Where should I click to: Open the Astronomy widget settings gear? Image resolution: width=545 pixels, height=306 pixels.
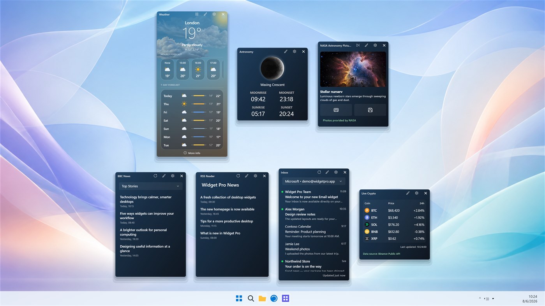point(295,51)
